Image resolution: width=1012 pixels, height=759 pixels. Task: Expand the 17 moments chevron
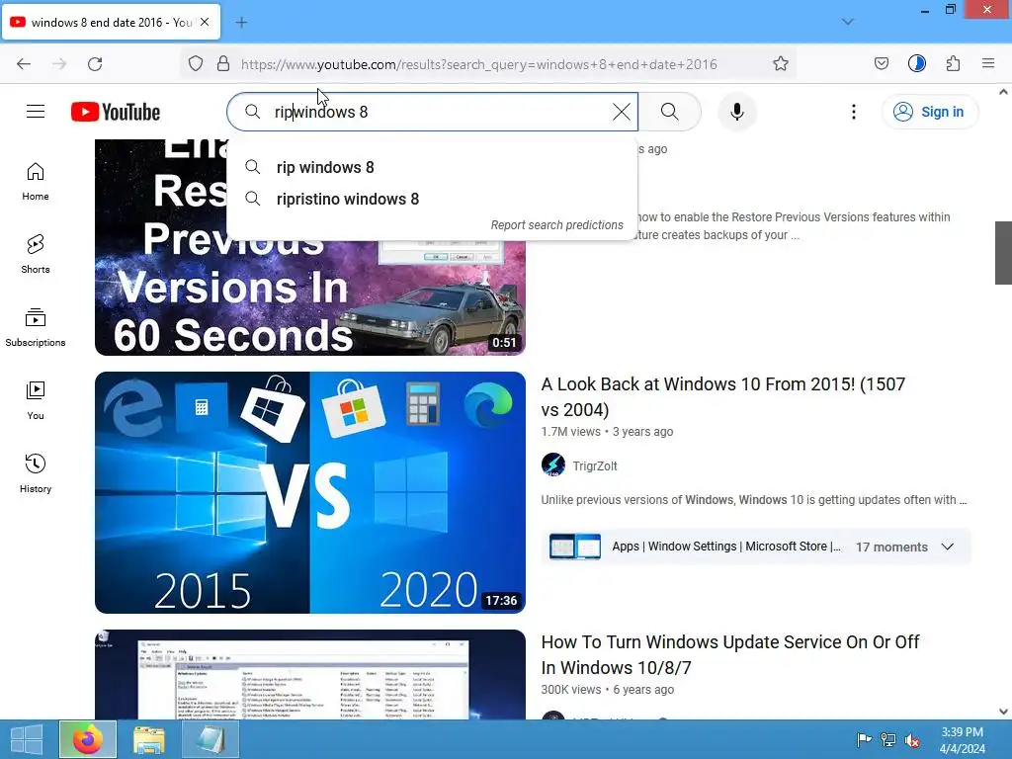(947, 547)
